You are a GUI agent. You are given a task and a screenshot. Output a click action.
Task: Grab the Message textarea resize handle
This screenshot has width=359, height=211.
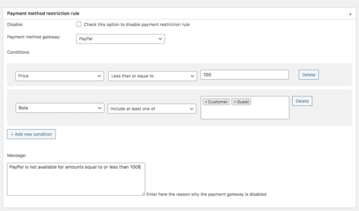pyautogui.click(x=143, y=194)
